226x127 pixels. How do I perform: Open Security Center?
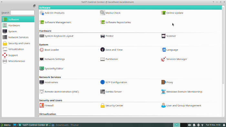(x=112, y=105)
